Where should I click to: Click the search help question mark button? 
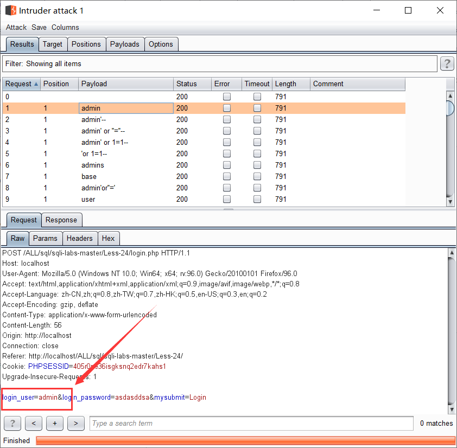[x=12, y=423]
